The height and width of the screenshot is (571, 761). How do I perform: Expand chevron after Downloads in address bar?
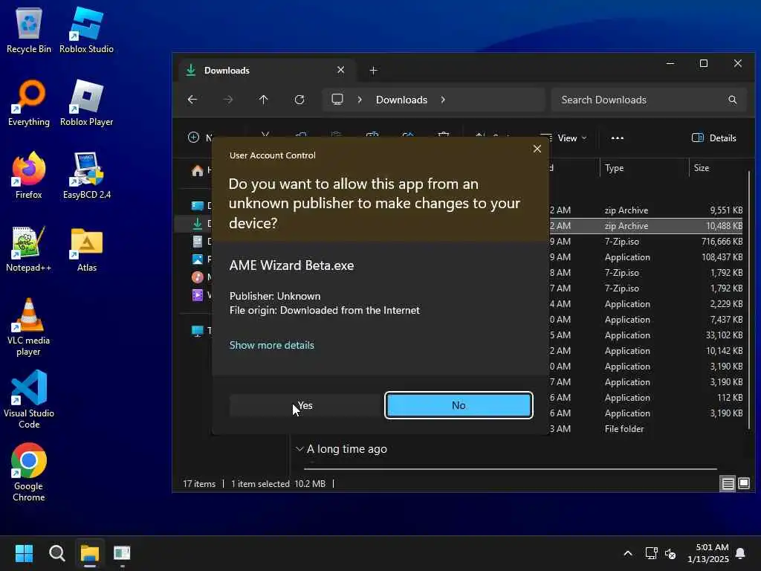[x=443, y=100]
